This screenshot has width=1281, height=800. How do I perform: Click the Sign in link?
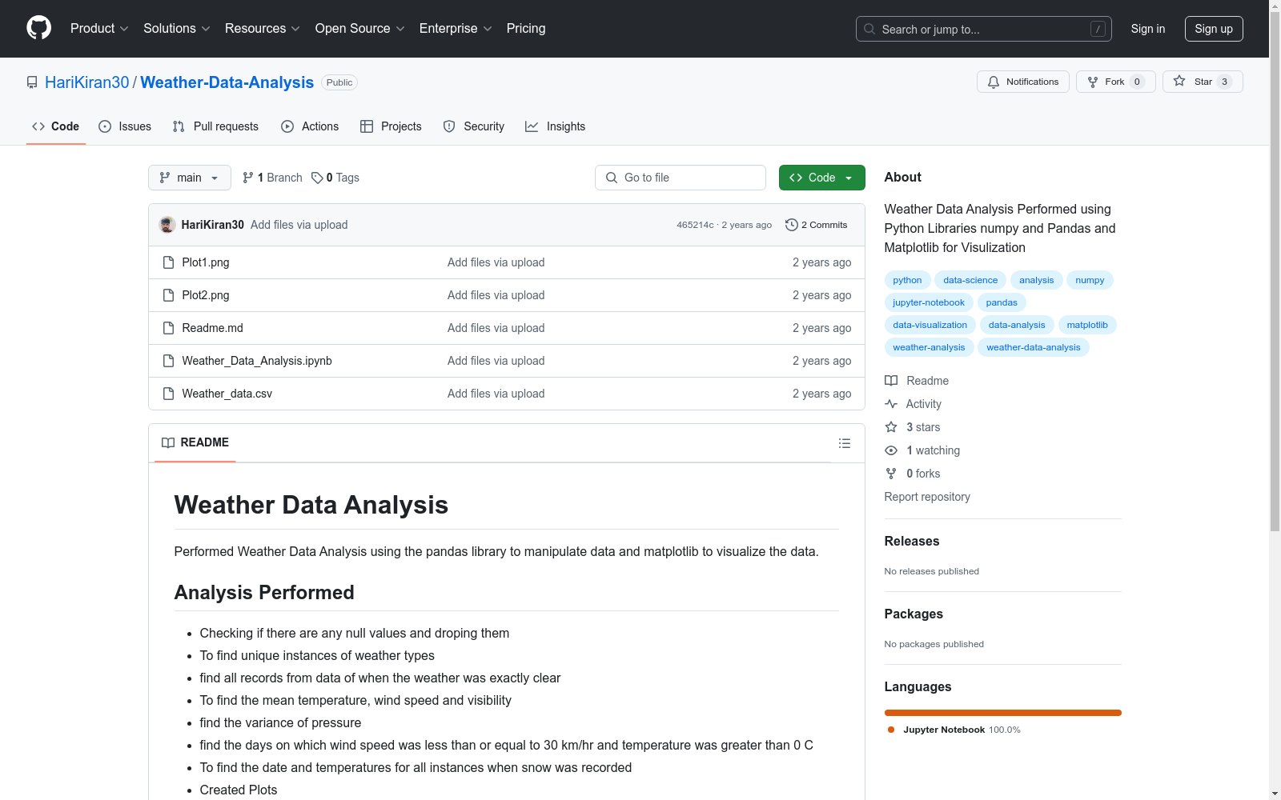tap(1147, 29)
